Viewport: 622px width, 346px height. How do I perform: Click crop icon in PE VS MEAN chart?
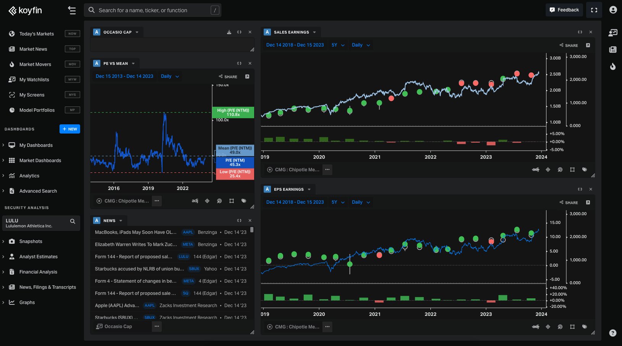click(232, 201)
